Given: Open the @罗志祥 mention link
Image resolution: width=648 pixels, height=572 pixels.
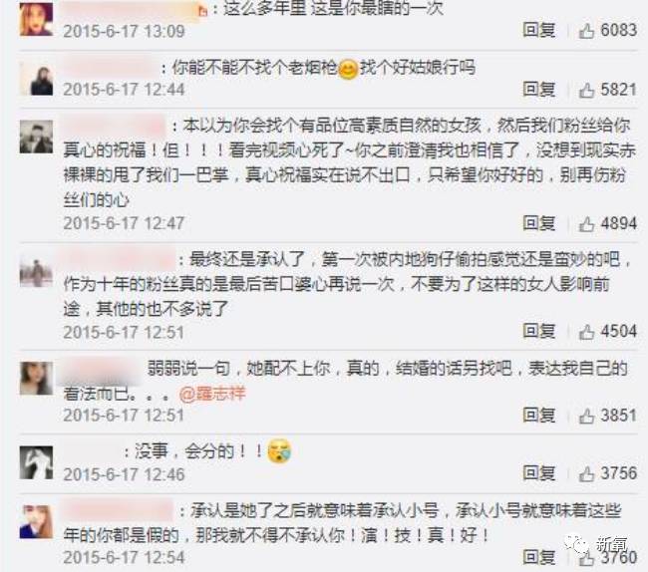Looking at the screenshot, I should 212,394.
